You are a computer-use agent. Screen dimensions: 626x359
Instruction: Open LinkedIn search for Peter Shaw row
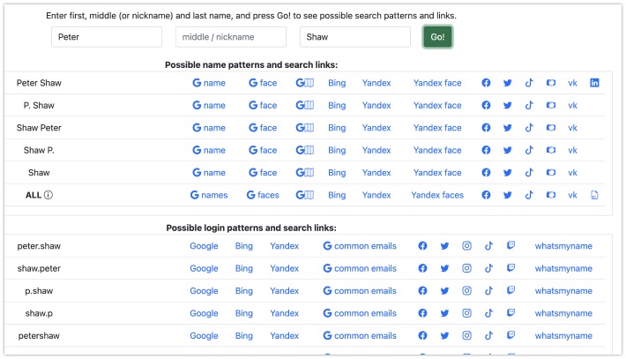pyautogui.click(x=594, y=83)
